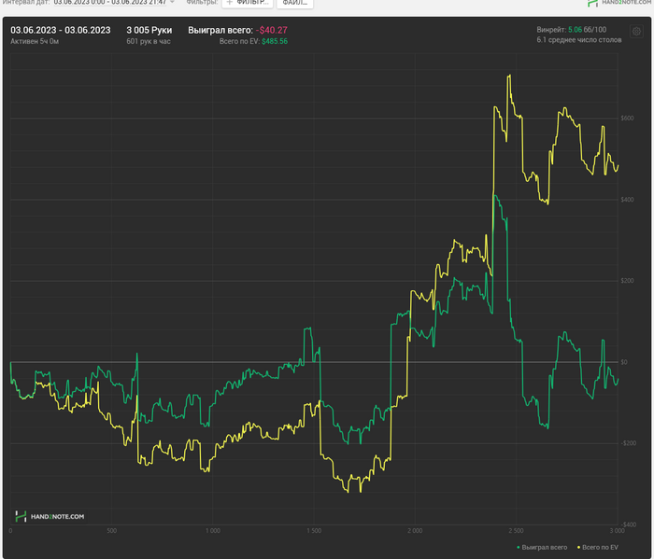Click the Интервал дат label

click(x=26, y=2)
